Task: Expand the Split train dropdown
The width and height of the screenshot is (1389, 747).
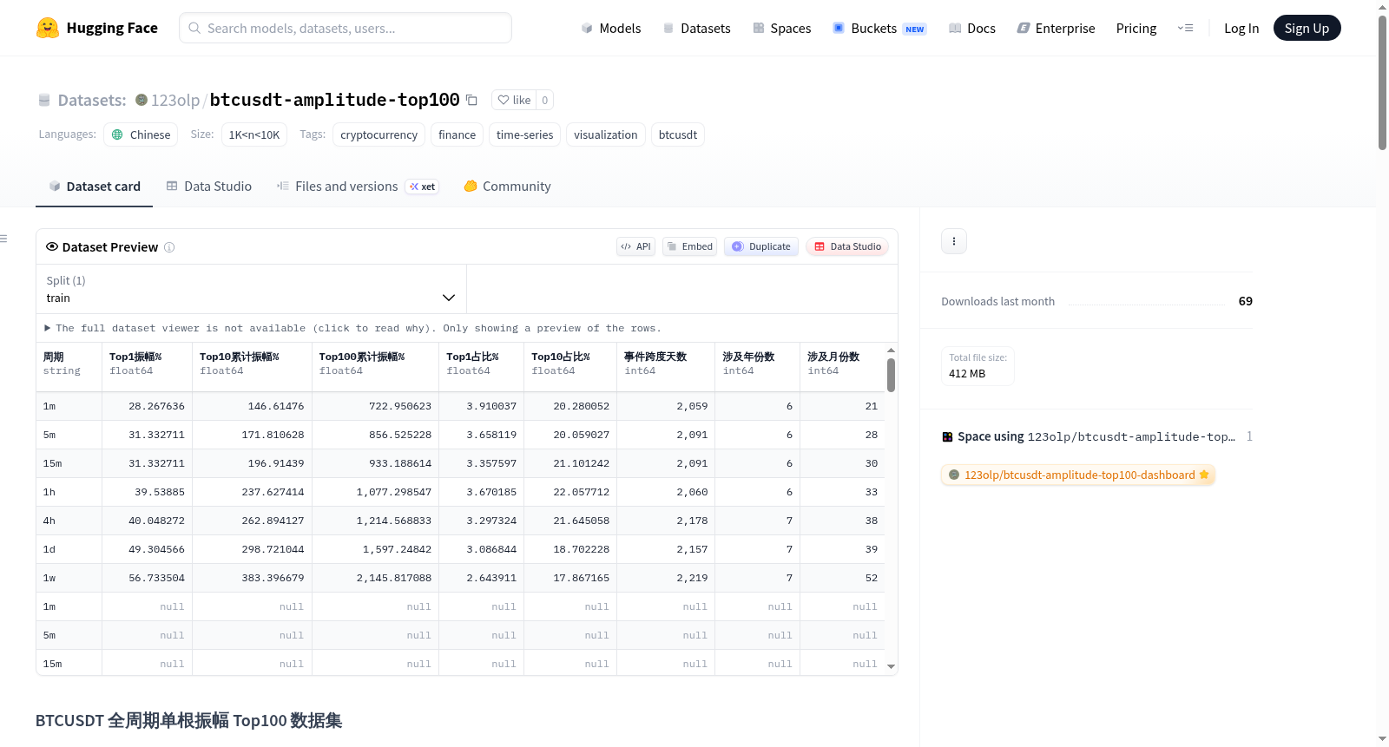Action: (252, 289)
